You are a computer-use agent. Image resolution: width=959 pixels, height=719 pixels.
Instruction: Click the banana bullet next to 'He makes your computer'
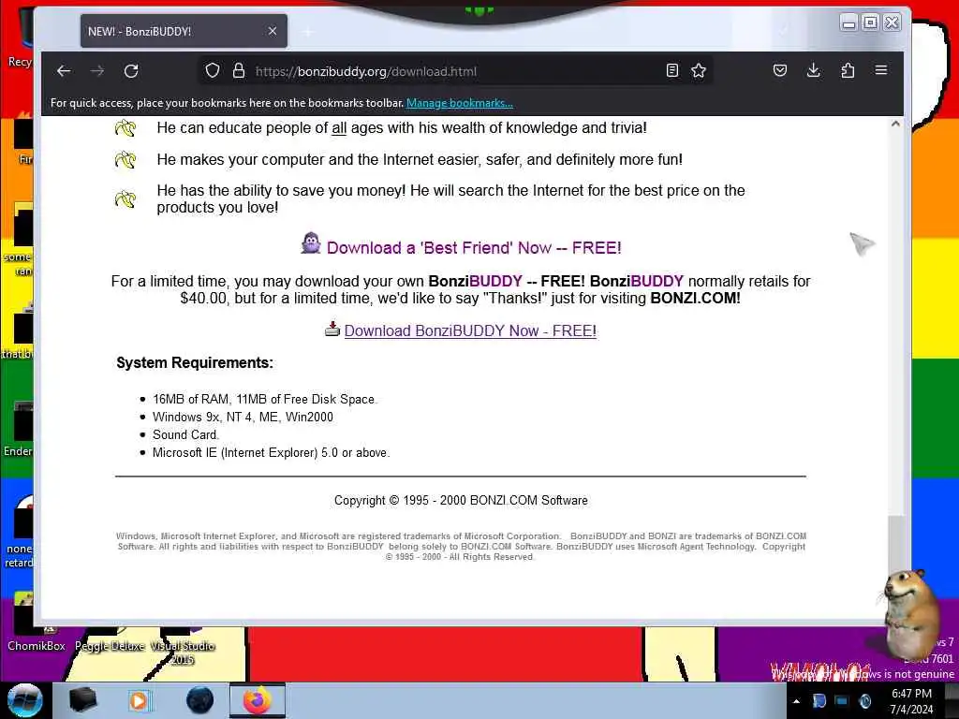(x=125, y=159)
